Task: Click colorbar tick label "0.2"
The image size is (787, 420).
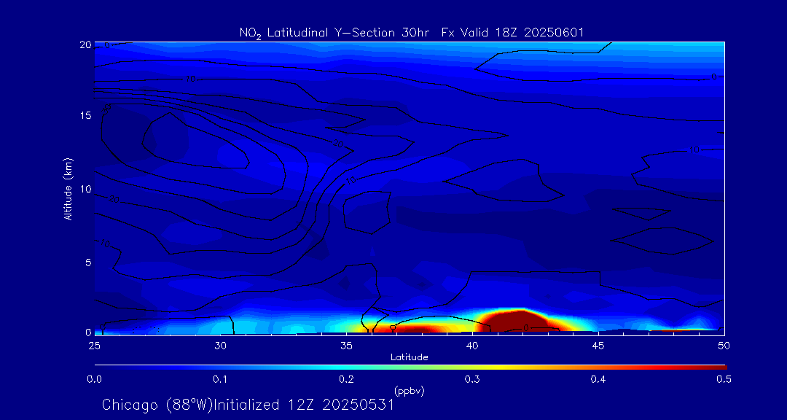Action: click(346, 379)
